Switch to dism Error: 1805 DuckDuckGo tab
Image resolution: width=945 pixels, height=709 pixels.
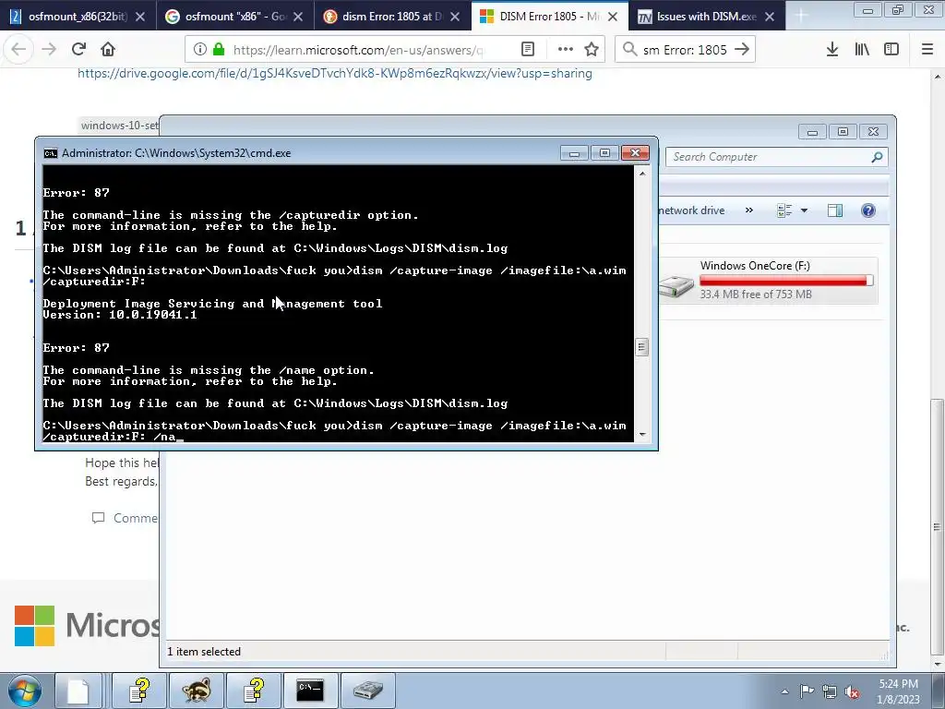(x=391, y=17)
